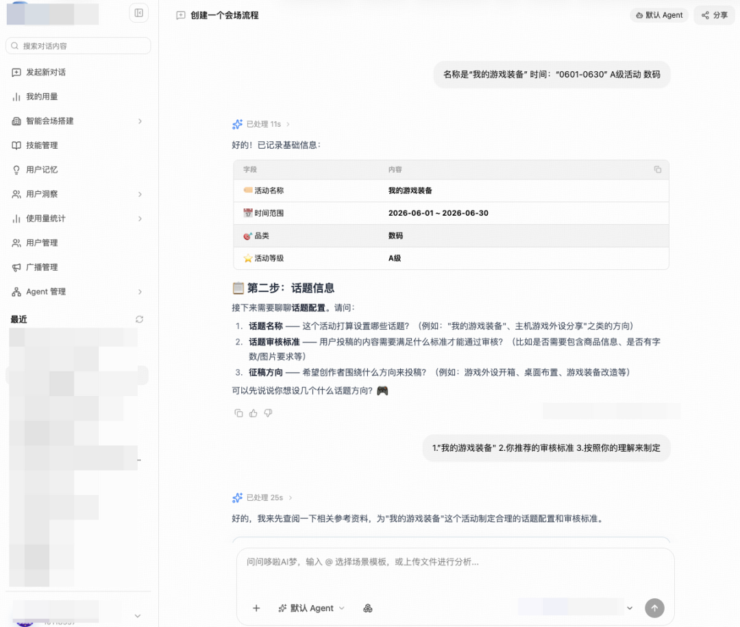The height and width of the screenshot is (627, 740).
Task: Expand Agent 管理 submenu chevron
Action: (140, 292)
